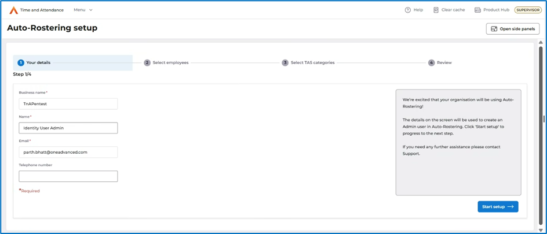
Task: Click the Open side panels button
Action: point(513,29)
